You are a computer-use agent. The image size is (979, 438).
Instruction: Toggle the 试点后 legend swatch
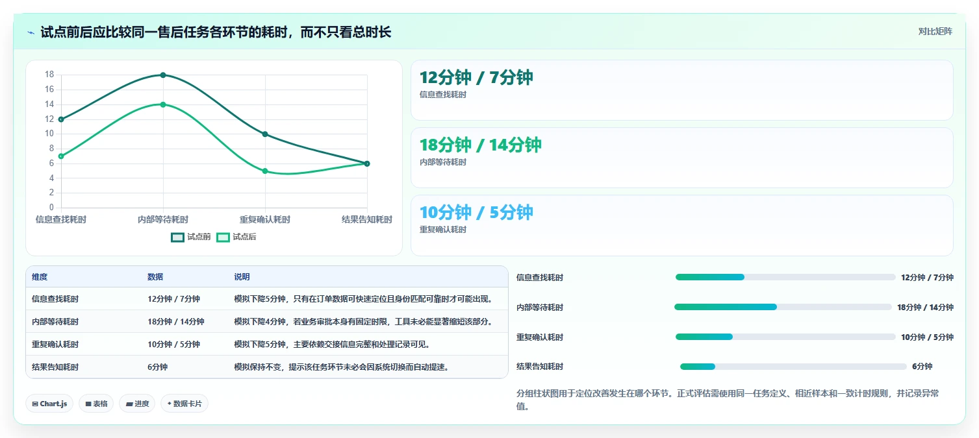click(223, 237)
